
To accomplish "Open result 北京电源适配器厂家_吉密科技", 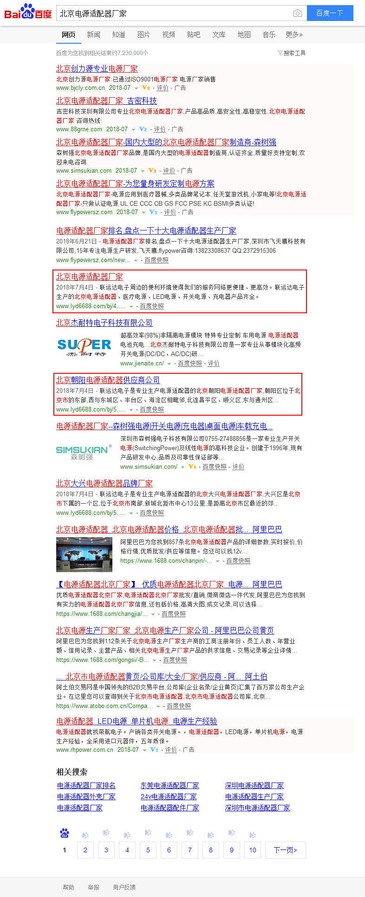I will click(106, 101).
